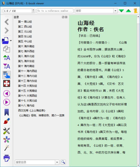Viewport: 140px width, 167px height.
Task: Increase font size with the larger A icon
Action: point(7,58)
